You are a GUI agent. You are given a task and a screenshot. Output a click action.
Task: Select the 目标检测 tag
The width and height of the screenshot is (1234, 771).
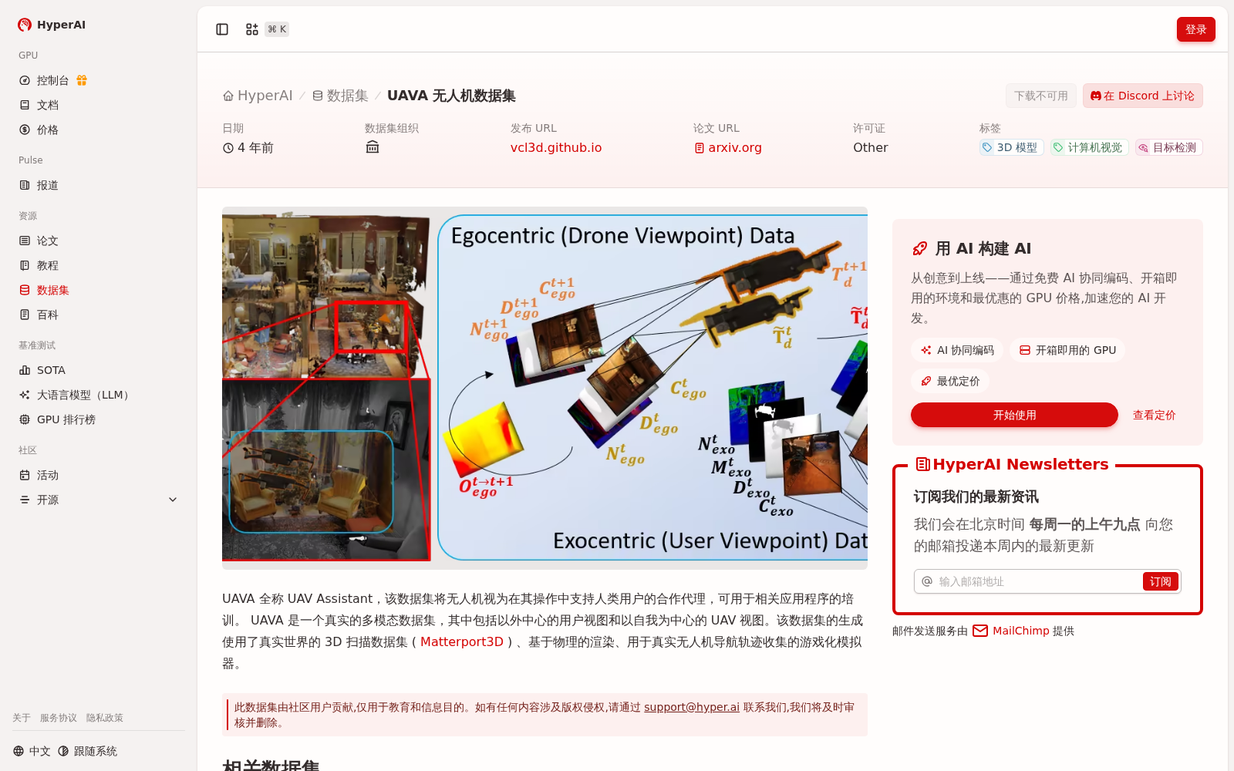click(1168, 147)
